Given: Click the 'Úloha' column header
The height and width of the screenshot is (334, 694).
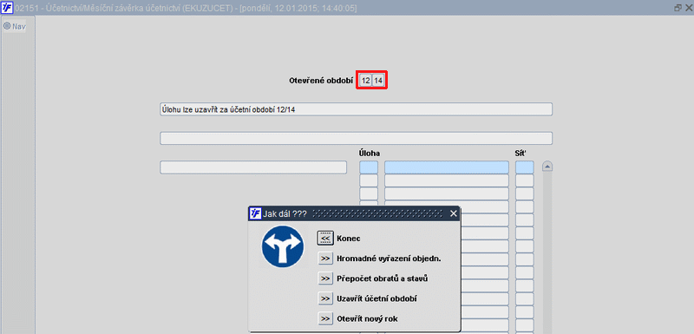Looking at the screenshot, I should pos(370,154).
